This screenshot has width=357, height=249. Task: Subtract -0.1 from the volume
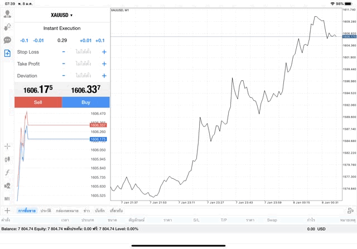24,40
